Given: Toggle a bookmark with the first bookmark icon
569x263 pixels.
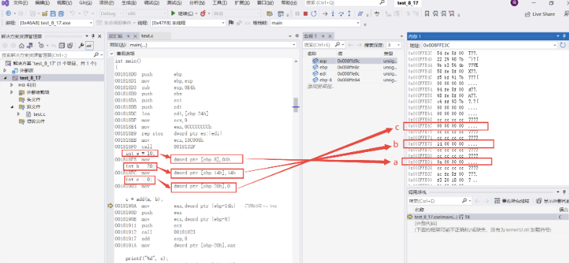Looking at the screenshot, I should pos(427,14).
